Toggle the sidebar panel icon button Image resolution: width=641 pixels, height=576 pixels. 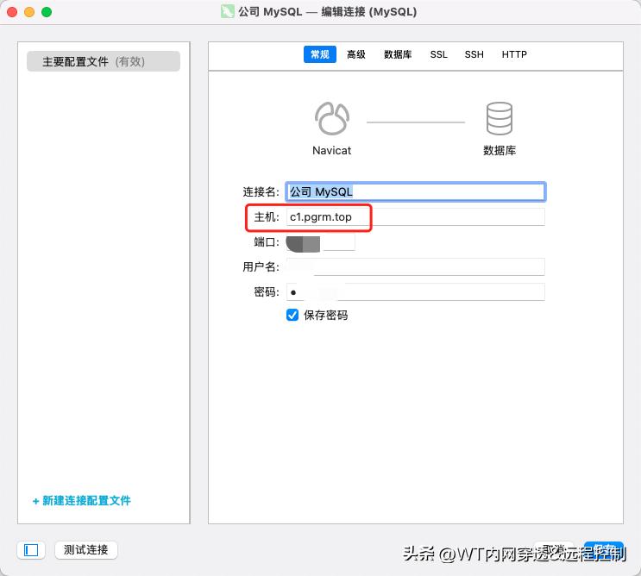[x=31, y=550]
